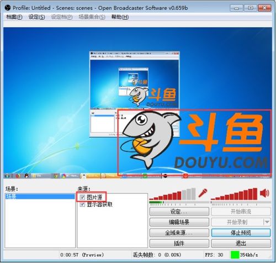Expand the 开始录制 dropdown arrow
Image resolution: width=276 pixels, height=263 pixels.
coord(267,222)
